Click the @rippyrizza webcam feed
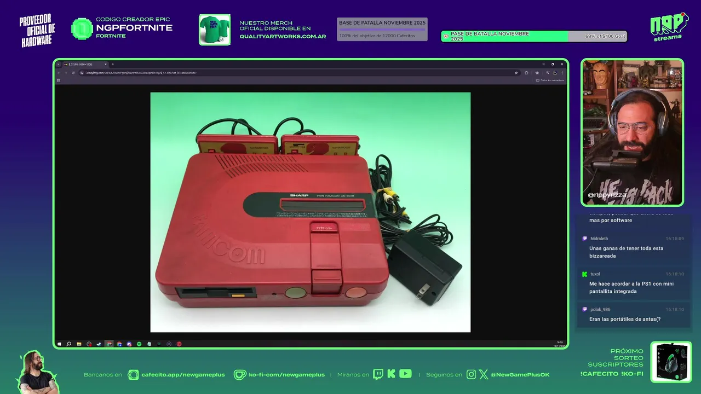Image resolution: width=701 pixels, height=394 pixels. point(632,132)
